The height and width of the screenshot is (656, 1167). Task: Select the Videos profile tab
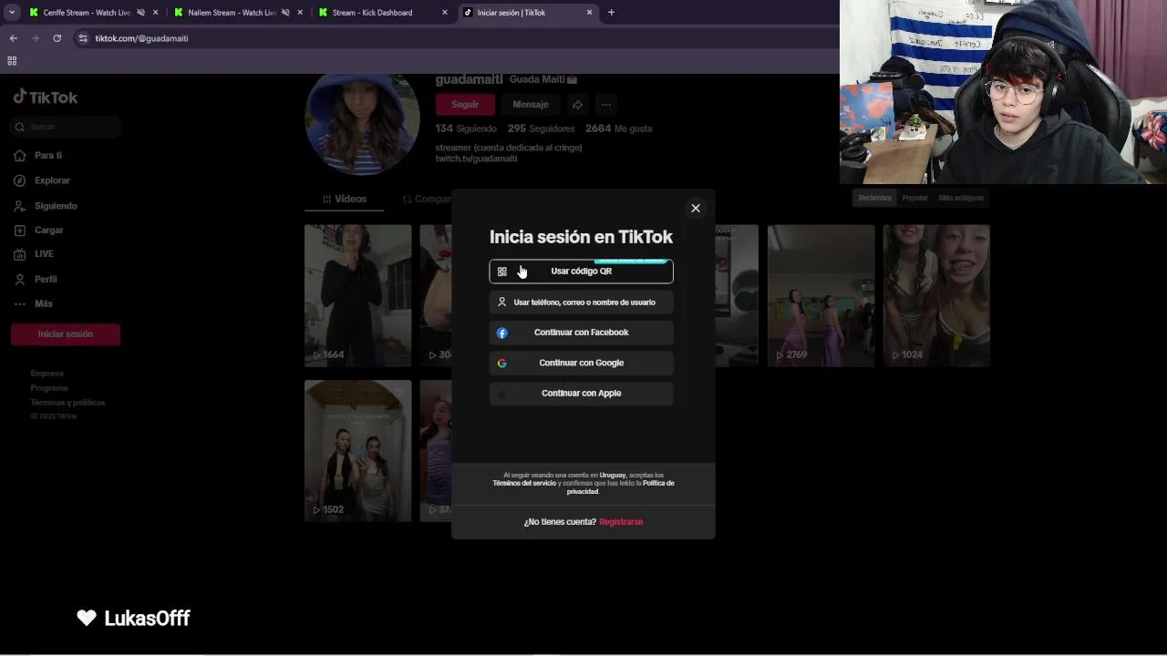tap(345, 199)
